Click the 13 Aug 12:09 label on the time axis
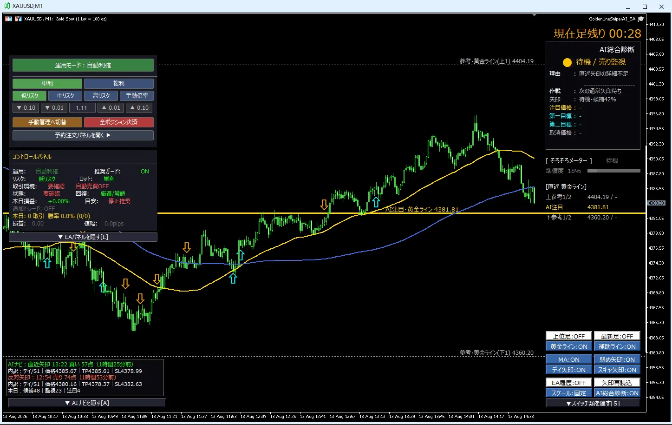The height and width of the screenshot is (425, 672). (x=253, y=417)
